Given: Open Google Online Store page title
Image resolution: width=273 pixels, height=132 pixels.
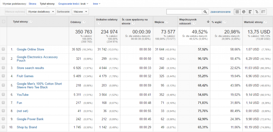Looking at the screenshot, I should tap(30, 49).
